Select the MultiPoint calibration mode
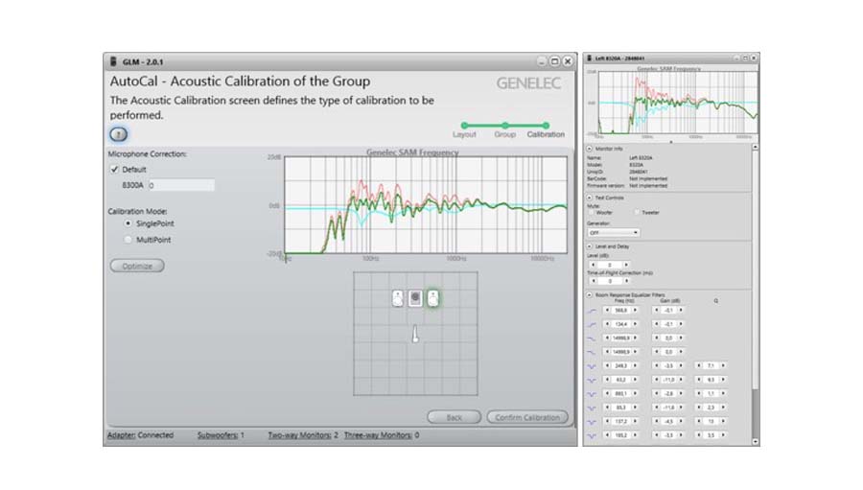The width and height of the screenshot is (863, 490). (128, 240)
